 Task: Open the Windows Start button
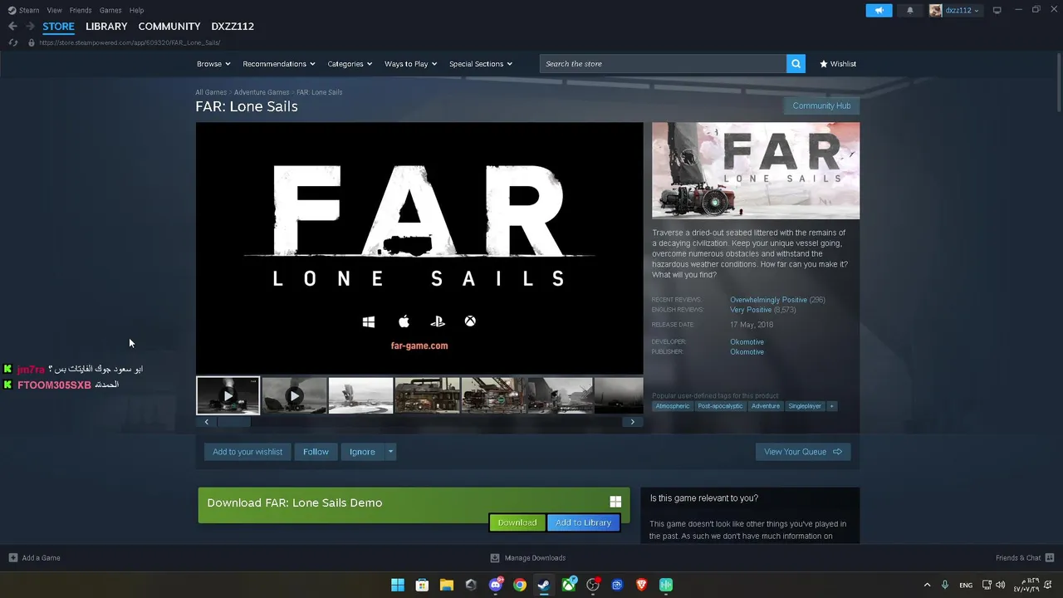coord(398,585)
